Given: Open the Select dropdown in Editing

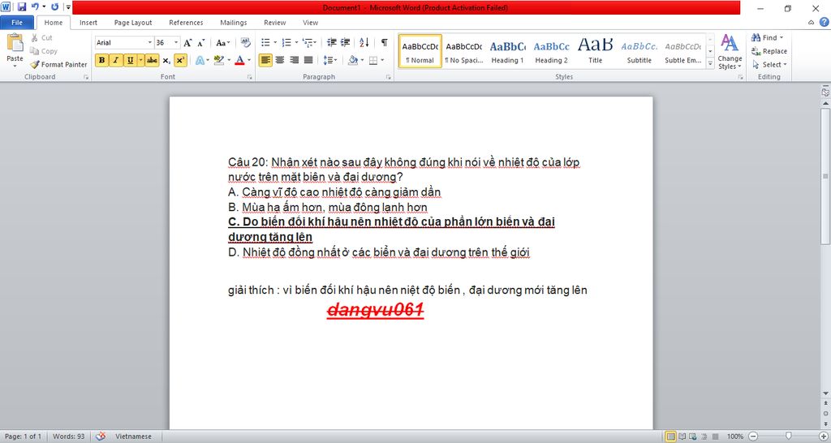Looking at the screenshot, I should [x=769, y=65].
